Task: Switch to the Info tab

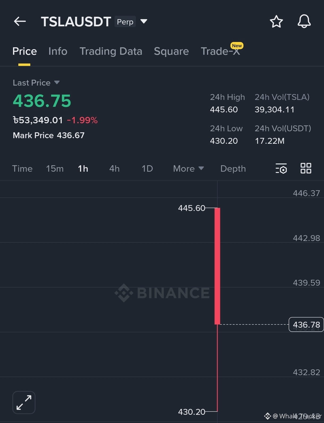Action: 58,51
